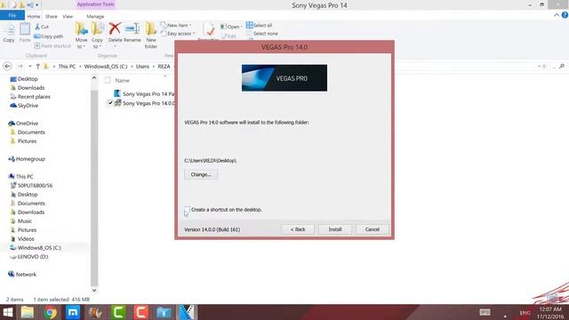Select LENOVO (D:) drive in sidebar
Image resolution: width=569 pixels, height=320 pixels.
[29, 257]
